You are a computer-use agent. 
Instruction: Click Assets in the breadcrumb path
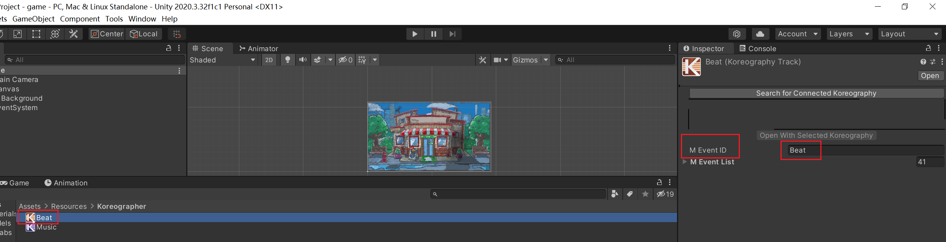point(30,206)
